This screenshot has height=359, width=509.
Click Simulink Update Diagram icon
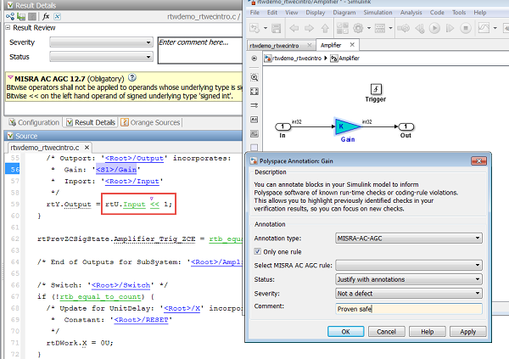404,28
